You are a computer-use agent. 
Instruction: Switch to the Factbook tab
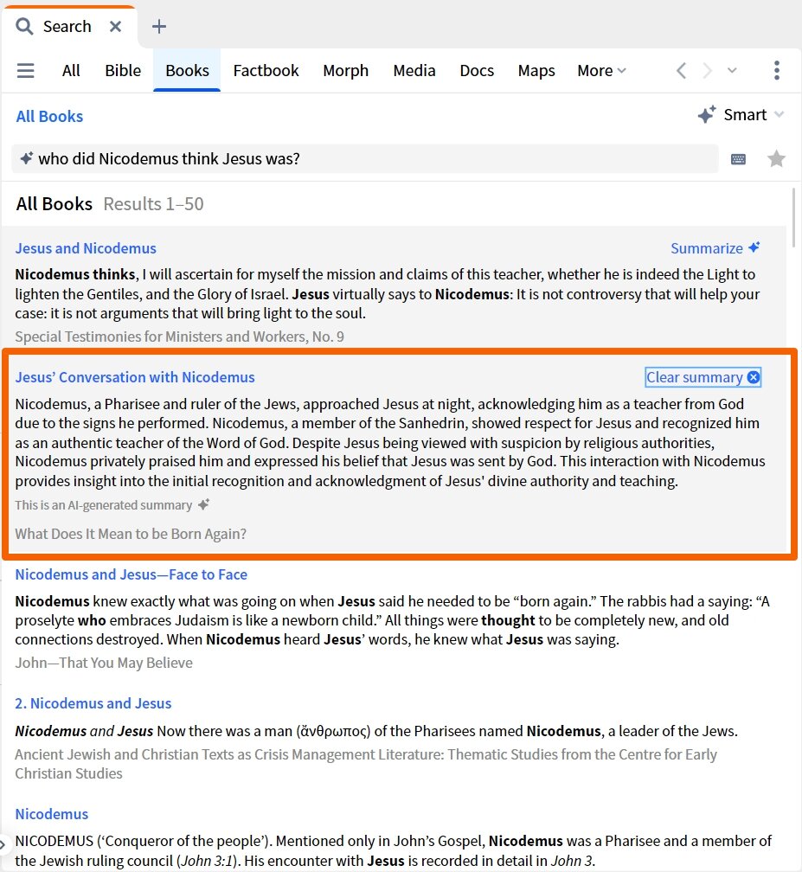click(266, 71)
